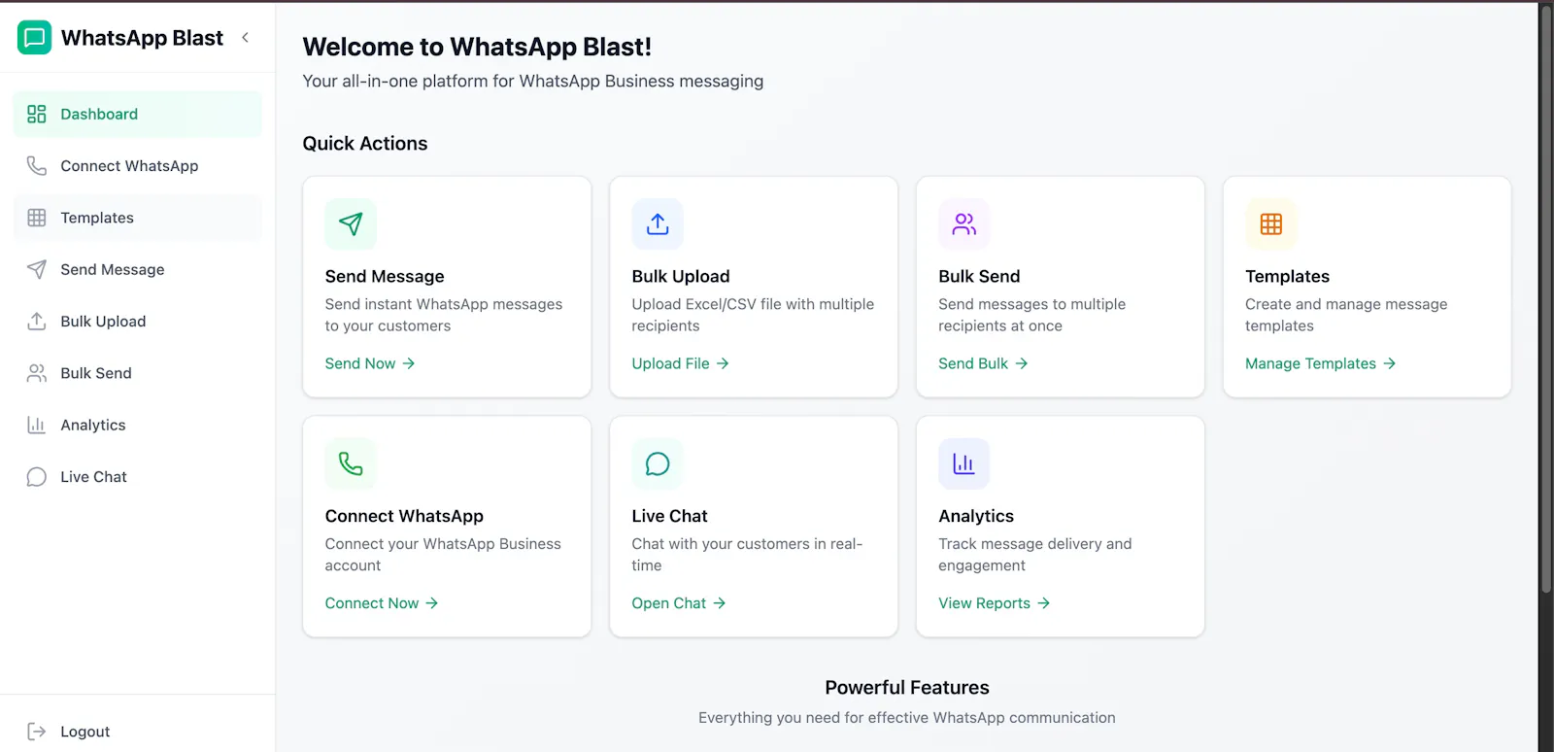Click the green paper plane icon on Send Message card
Viewport: 1554px width, 752px height.
(x=351, y=224)
